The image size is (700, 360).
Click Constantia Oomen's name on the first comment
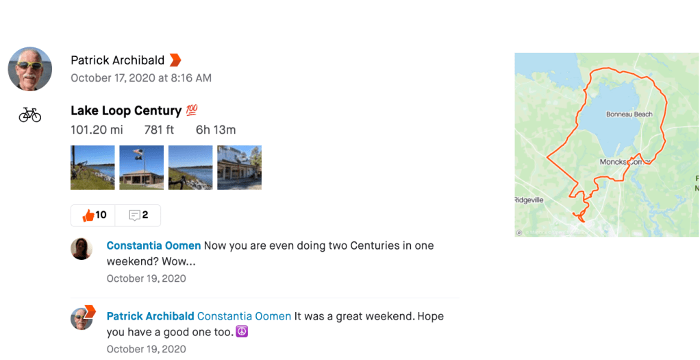pyautogui.click(x=153, y=245)
